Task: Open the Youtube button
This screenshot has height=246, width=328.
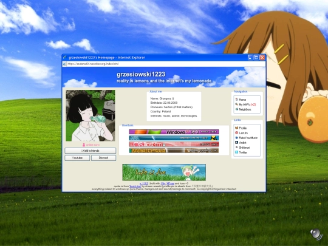Action: (77, 158)
